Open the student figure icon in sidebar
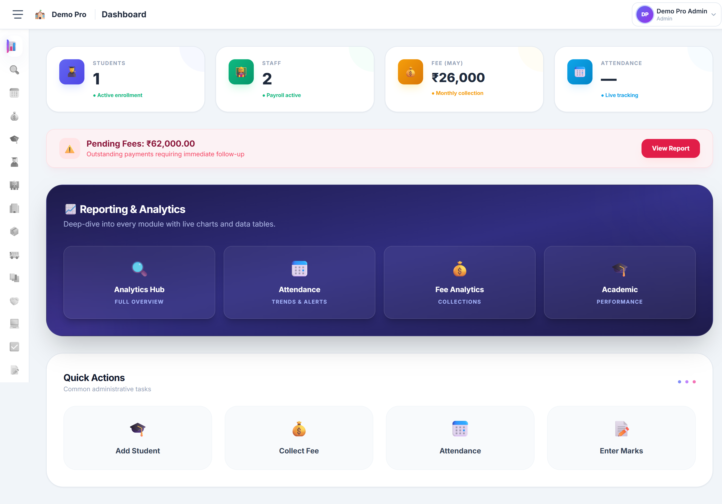Image resolution: width=722 pixels, height=504 pixels. [x=14, y=162]
